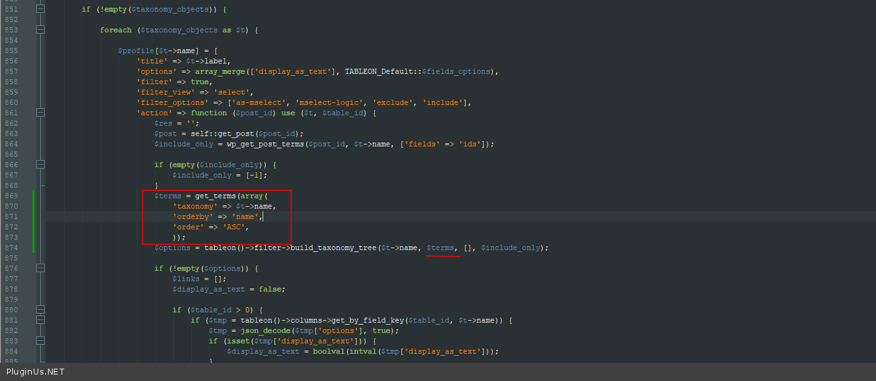The image size is (876, 381).
Task: Fold the if (!empty($options)) block
Action: point(41,268)
